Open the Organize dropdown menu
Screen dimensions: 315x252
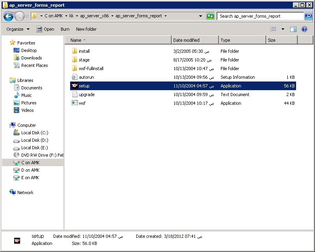pos(18,29)
